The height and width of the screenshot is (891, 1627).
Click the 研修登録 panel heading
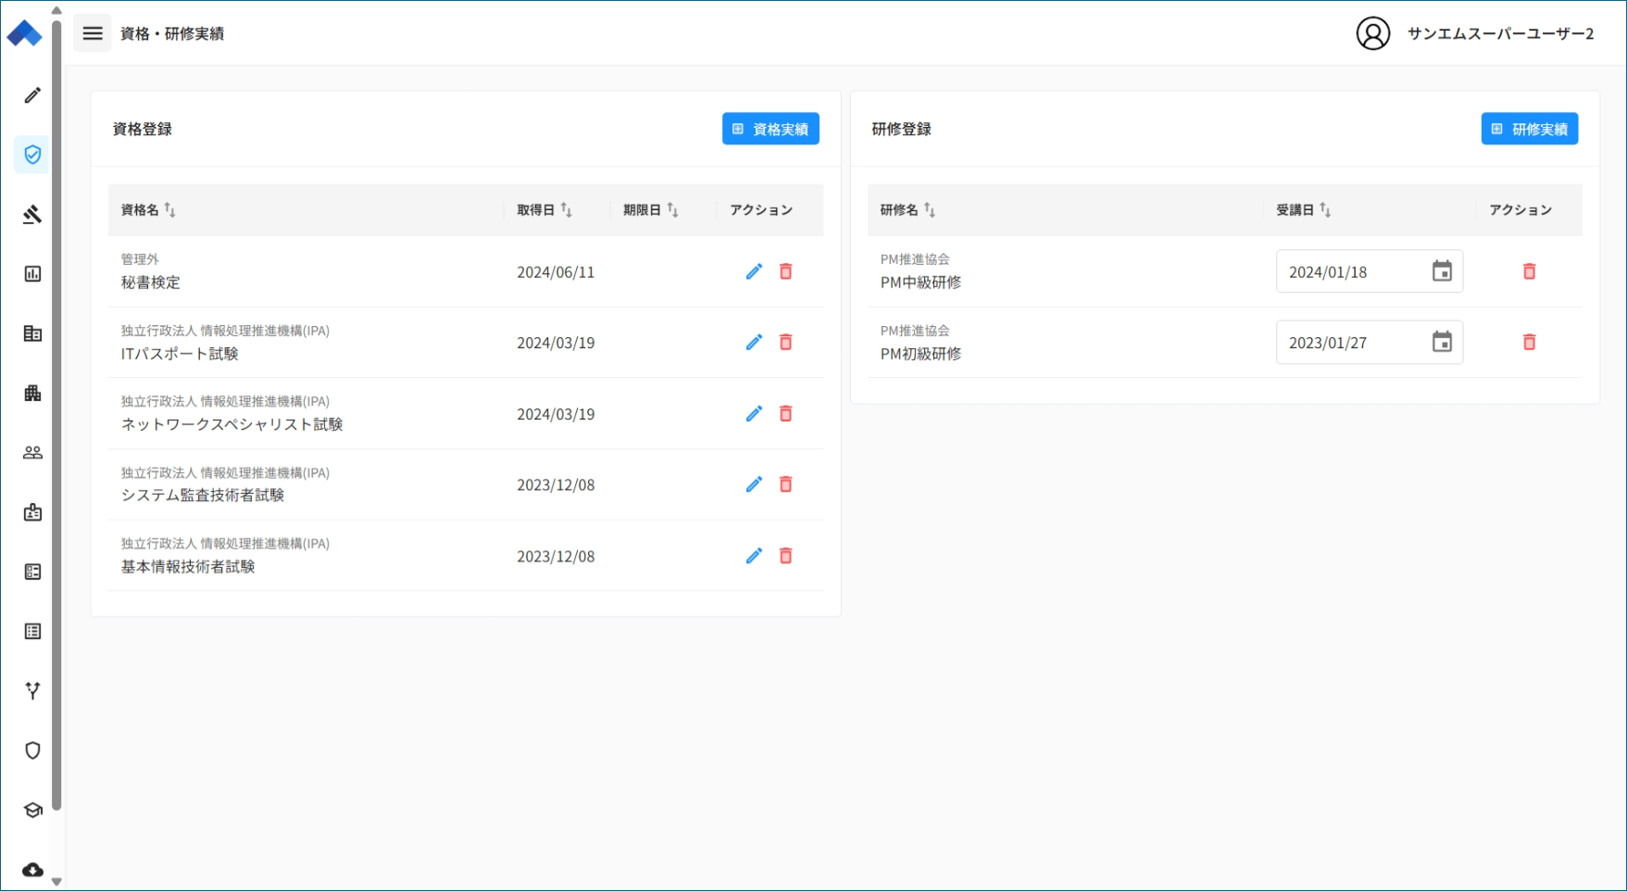(902, 129)
